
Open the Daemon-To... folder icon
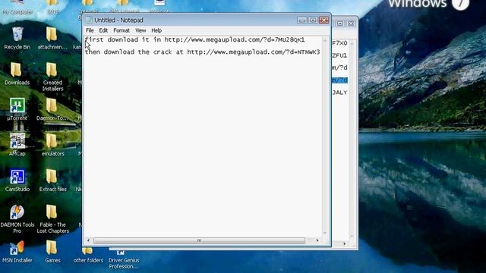tap(52, 109)
